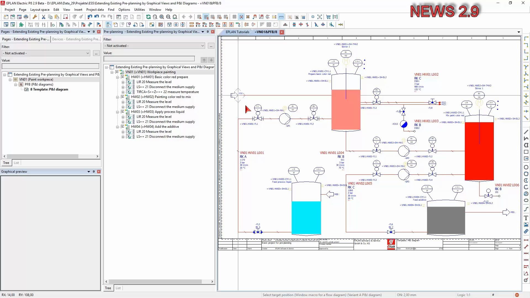This screenshot has width=530, height=298.
Task: Click the Back navigation arrow icon
Action: [x=184, y=17]
